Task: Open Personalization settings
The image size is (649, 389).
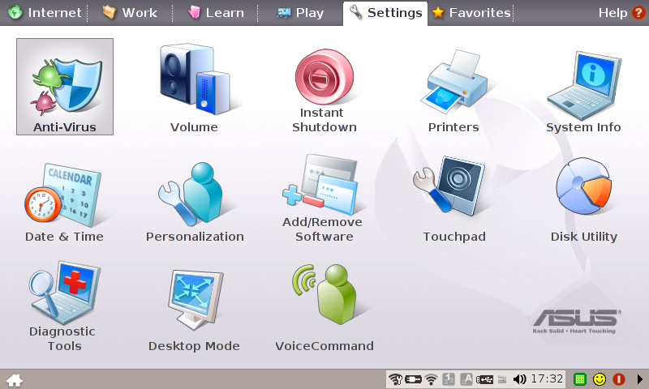Action: click(195, 202)
